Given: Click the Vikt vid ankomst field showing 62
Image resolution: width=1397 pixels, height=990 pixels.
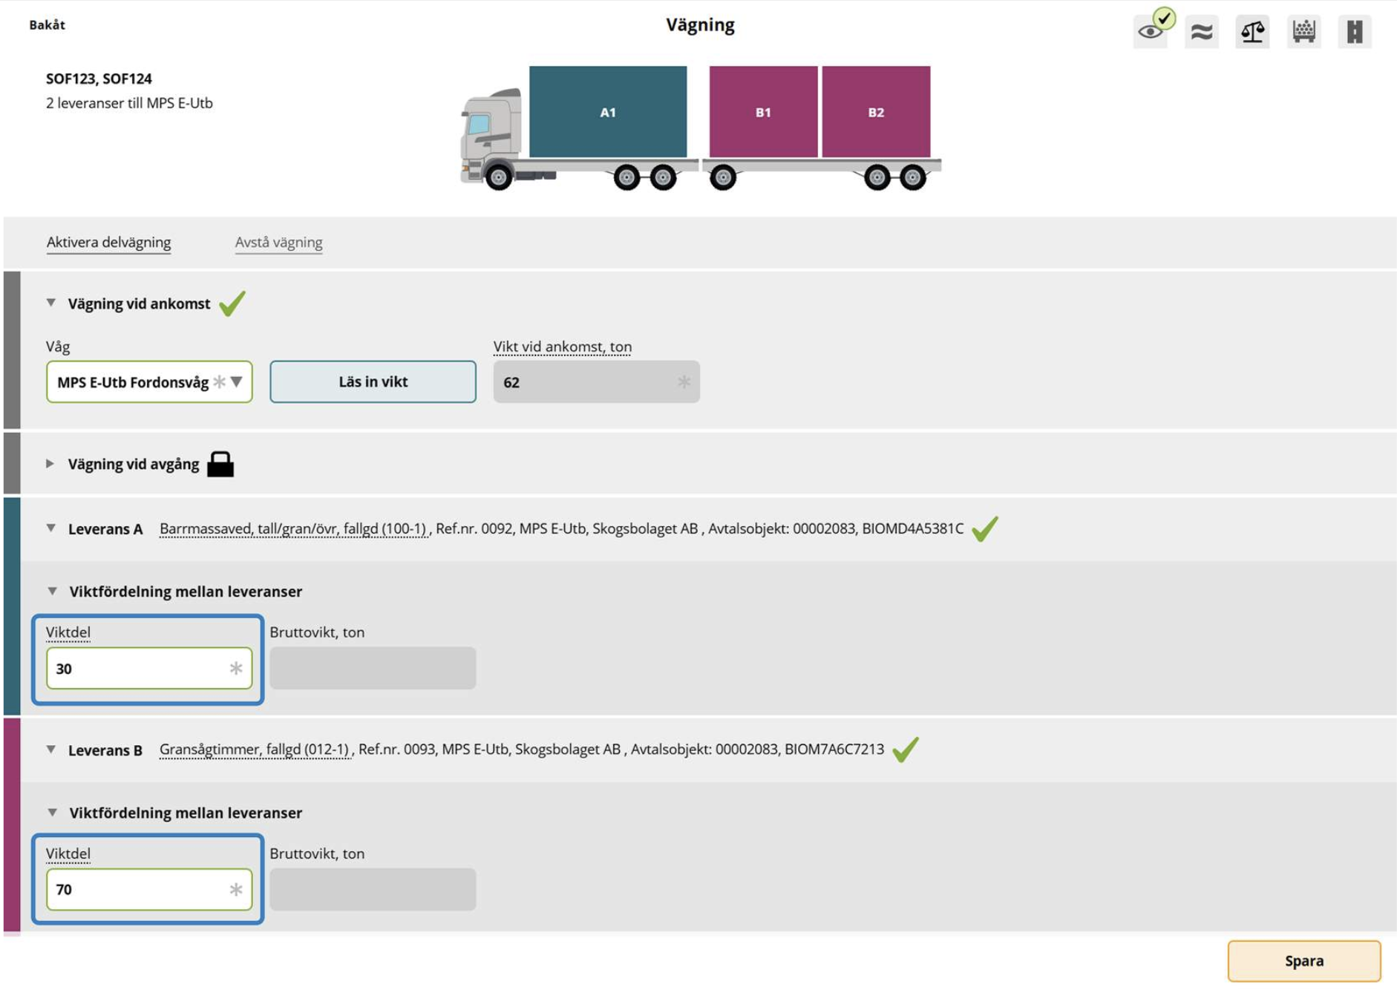Looking at the screenshot, I should pos(596,381).
